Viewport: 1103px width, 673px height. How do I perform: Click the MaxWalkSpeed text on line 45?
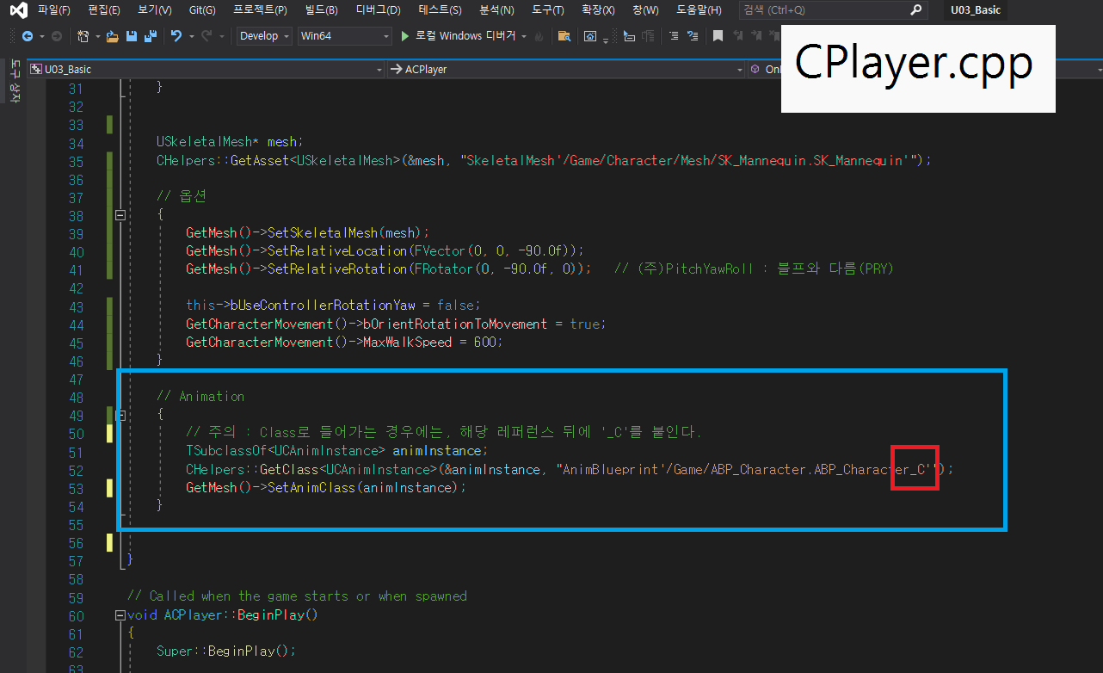pyautogui.click(x=408, y=343)
